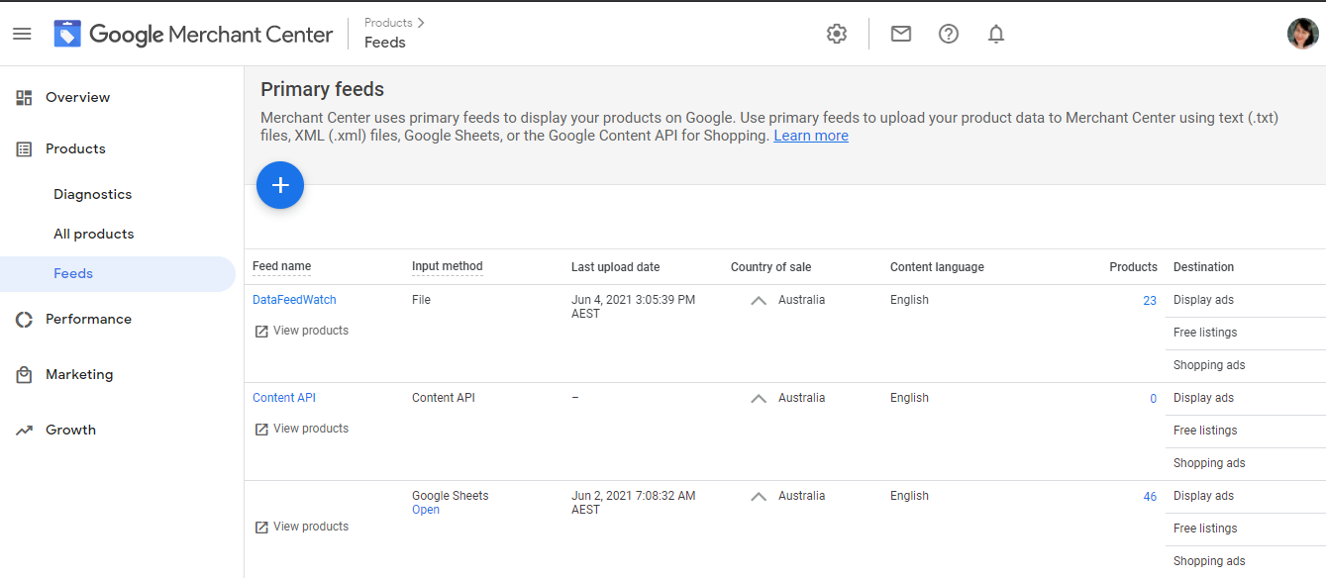Click the Country of sale column header
The height and width of the screenshot is (578, 1326).
pos(770,267)
